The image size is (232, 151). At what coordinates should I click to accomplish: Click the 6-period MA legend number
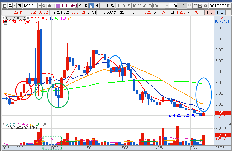(x=47, y=18)
